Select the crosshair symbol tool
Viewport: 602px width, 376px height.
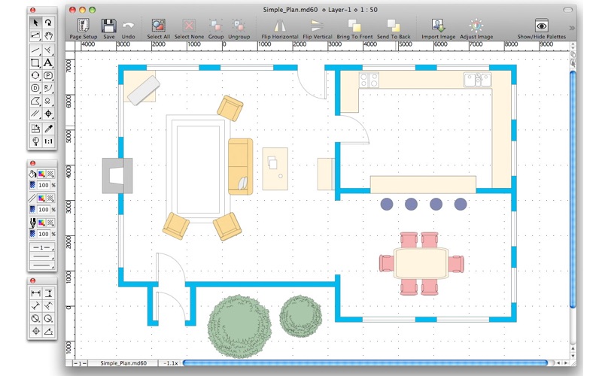click(x=48, y=114)
